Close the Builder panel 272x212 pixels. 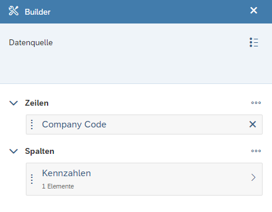click(x=254, y=11)
